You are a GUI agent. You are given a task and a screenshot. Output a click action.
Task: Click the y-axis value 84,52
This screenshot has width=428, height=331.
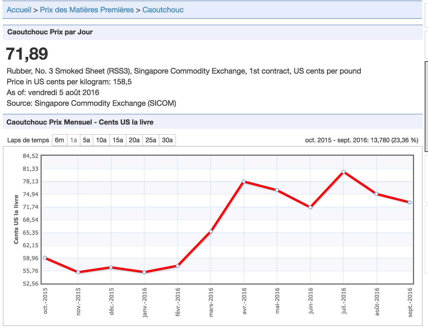point(31,156)
